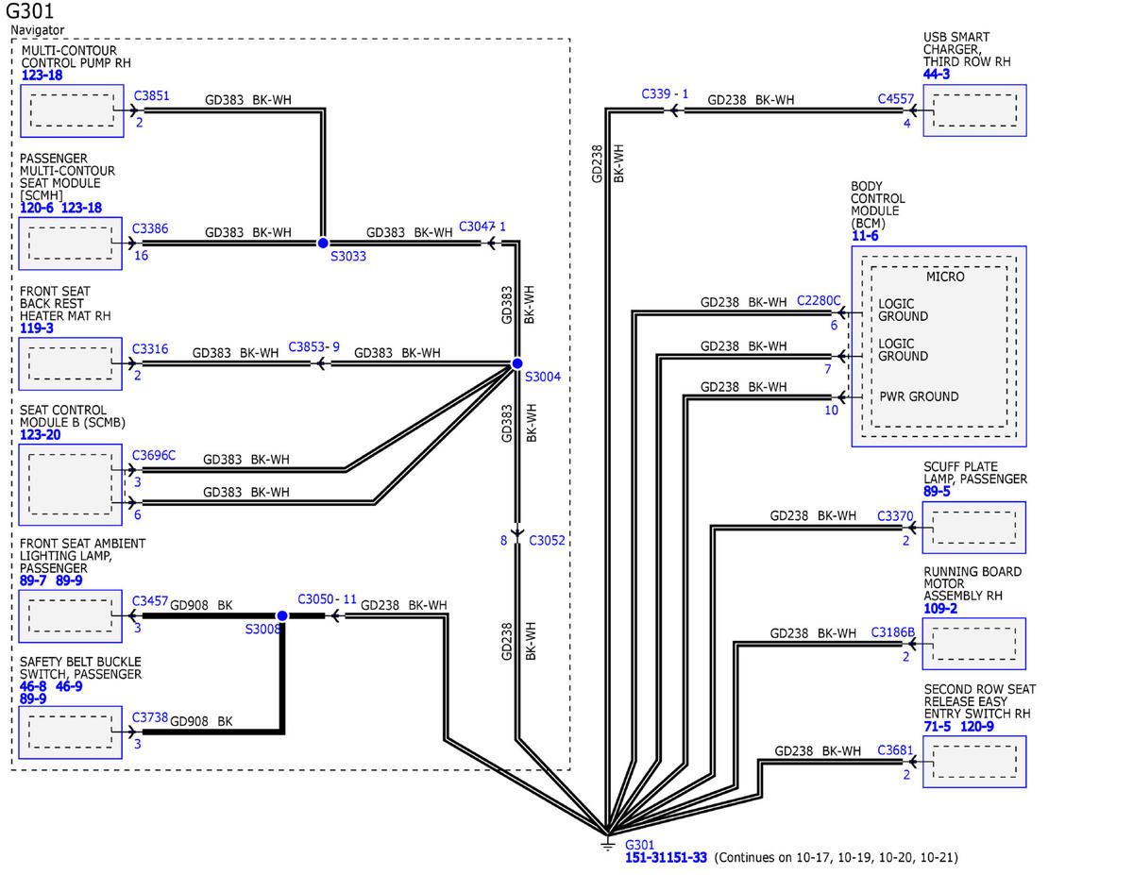Click the S3004 splice dot
This screenshot has height=875, width=1133.
tap(517, 363)
